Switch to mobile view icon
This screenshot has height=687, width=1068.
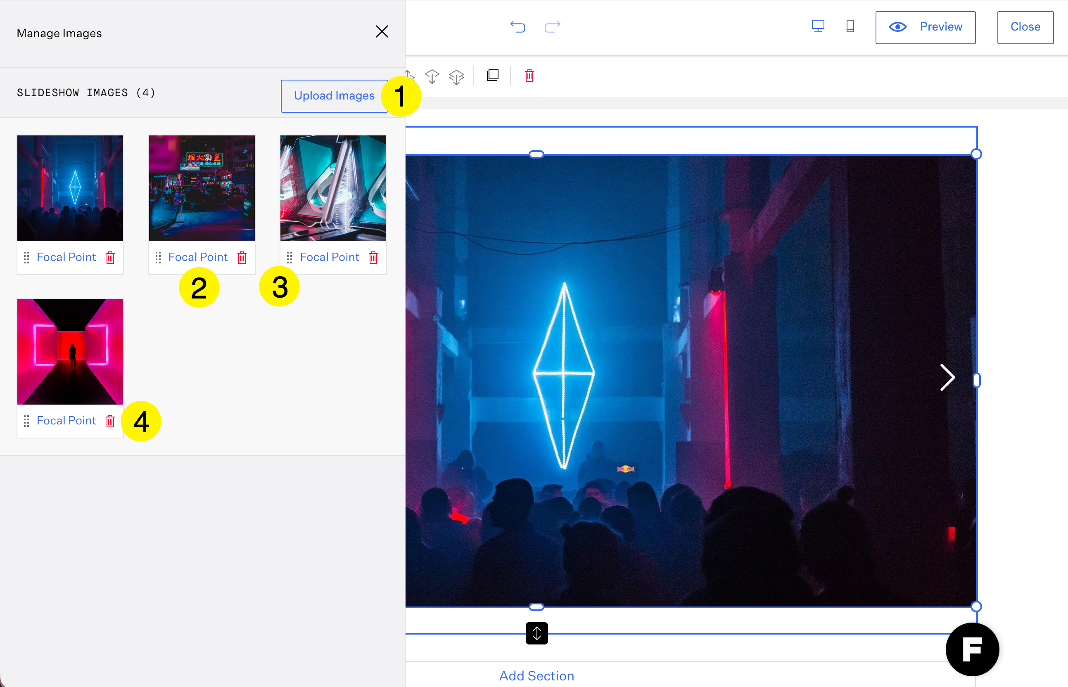click(850, 26)
